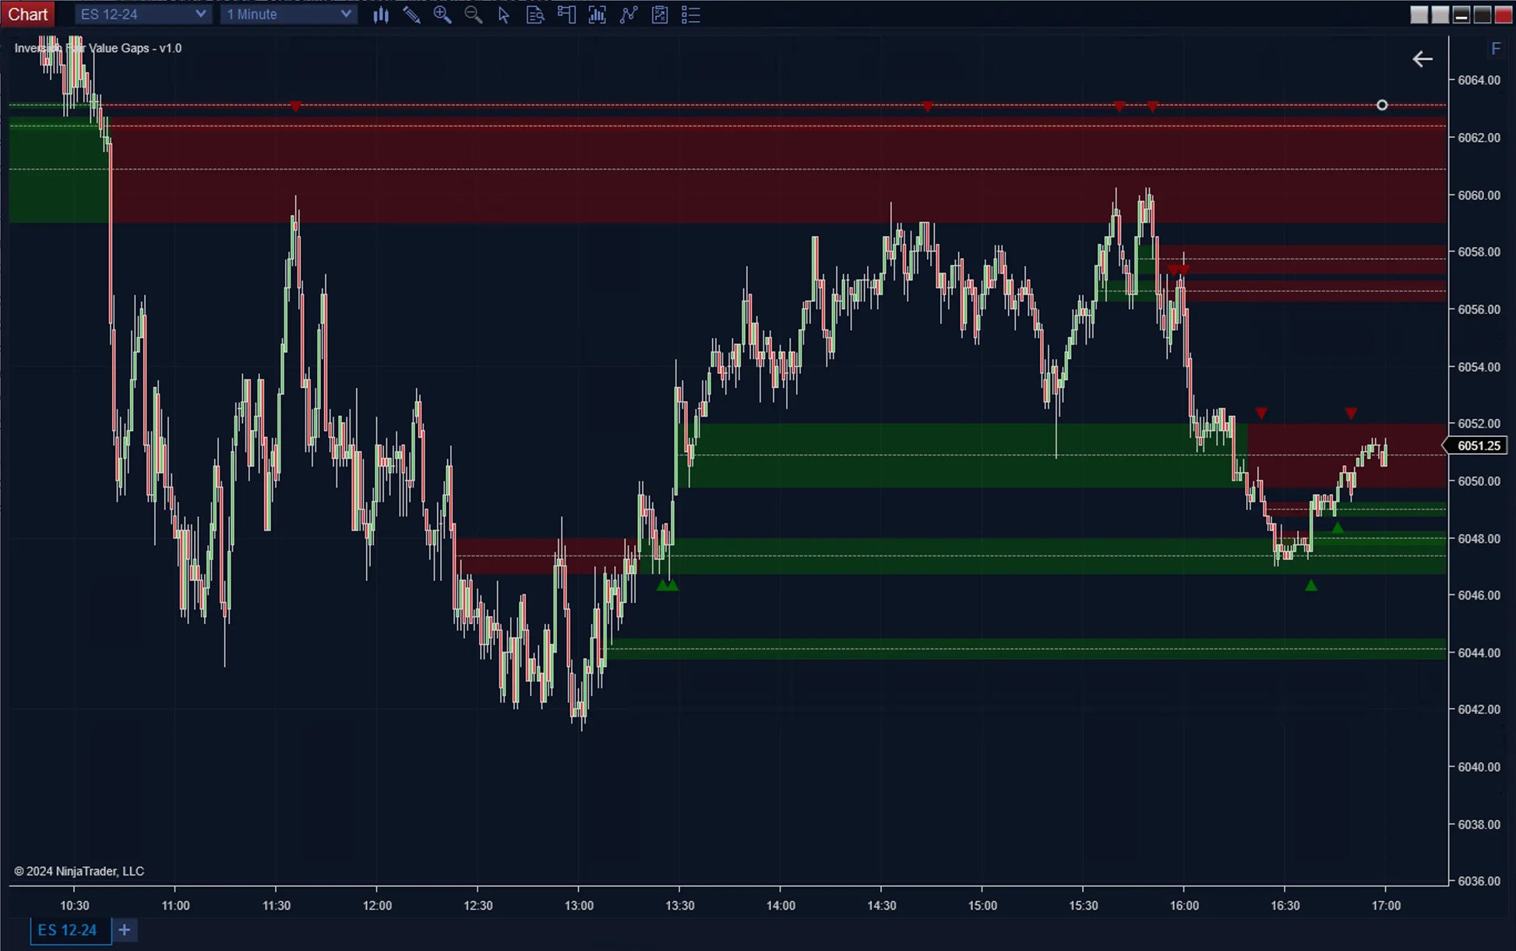1516x951 pixels.
Task: Open the Strategy Performance clipboard icon
Action: [x=660, y=15]
